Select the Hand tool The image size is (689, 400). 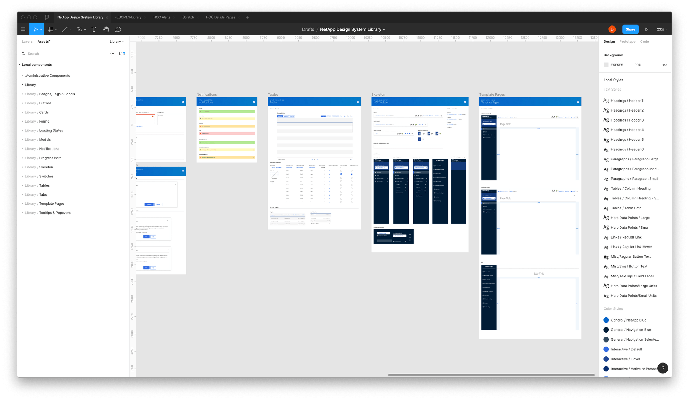[106, 29]
